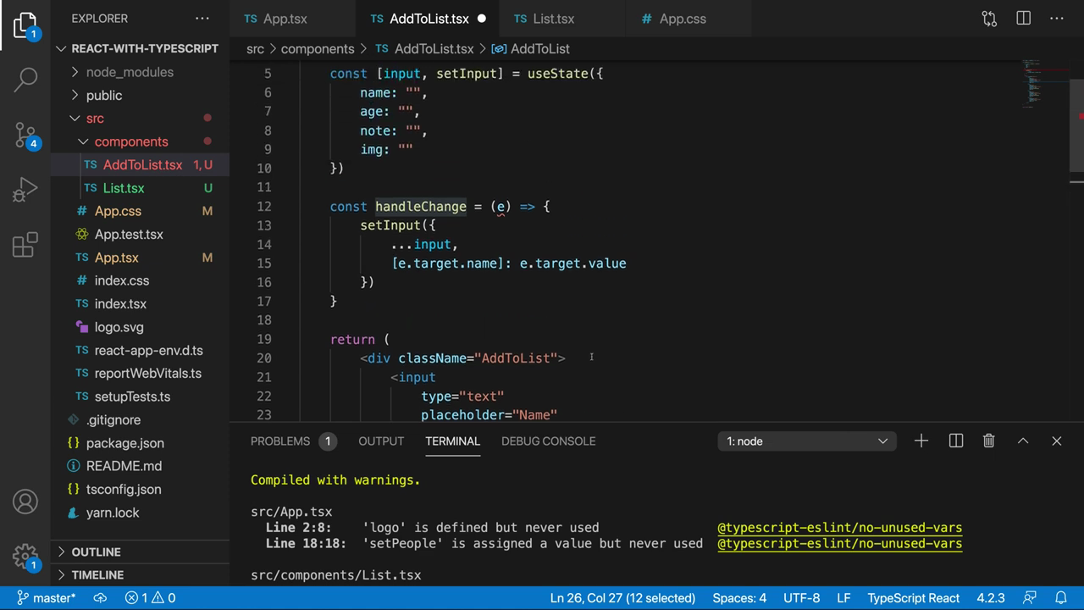Change end of line sequence LF
The image size is (1084, 610).
pyautogui.click(x=843, y=598)
